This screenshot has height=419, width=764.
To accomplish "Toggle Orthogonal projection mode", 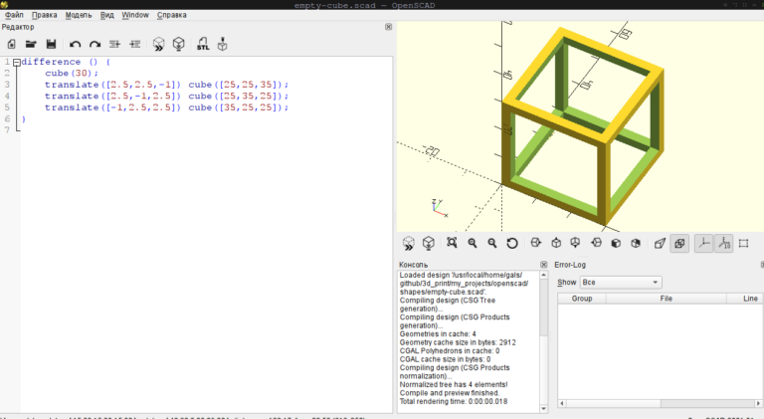I will [679, 243].
